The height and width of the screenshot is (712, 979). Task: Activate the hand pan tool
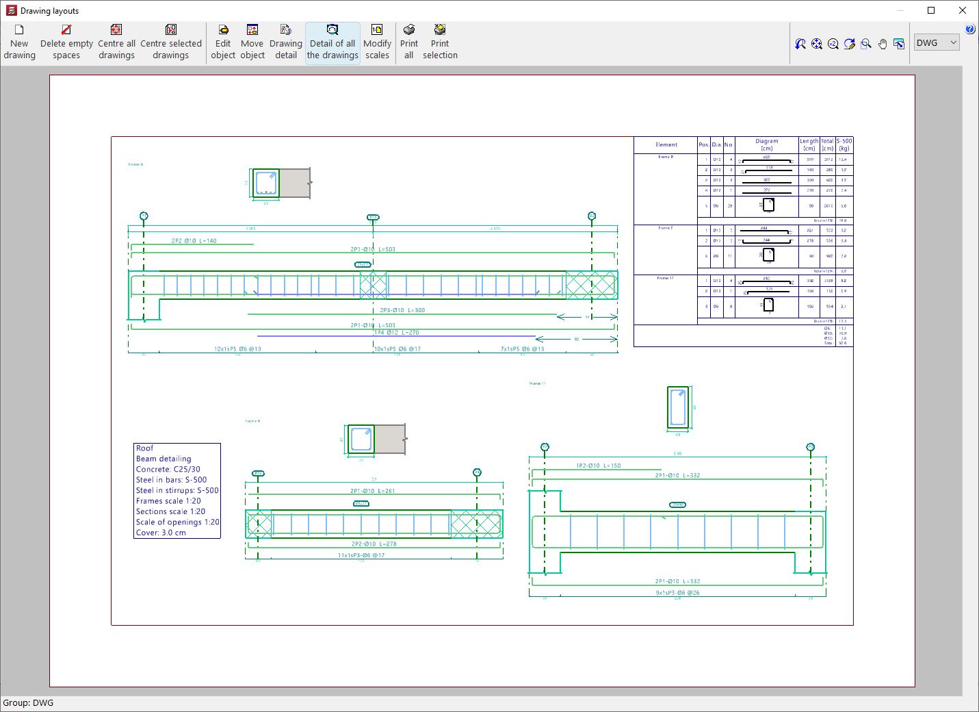[883, 44]
